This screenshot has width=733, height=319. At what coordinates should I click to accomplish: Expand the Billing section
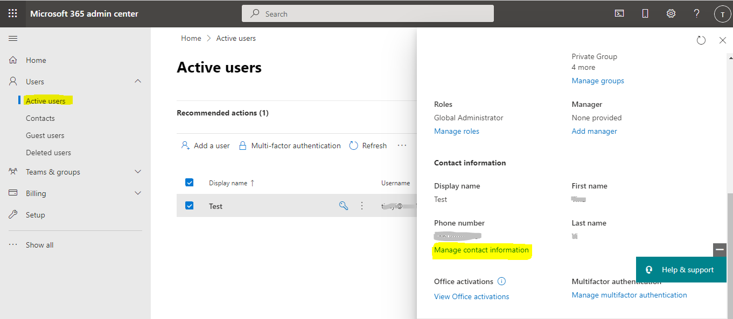pos(138,193)
